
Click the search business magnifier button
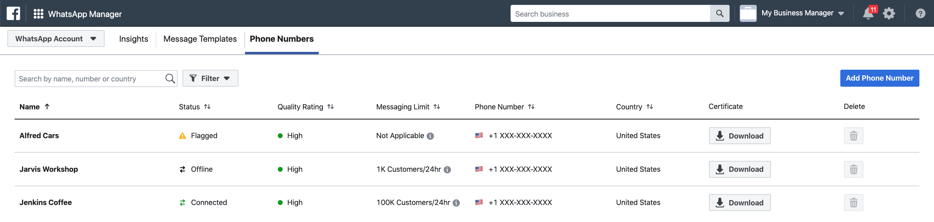720,13
